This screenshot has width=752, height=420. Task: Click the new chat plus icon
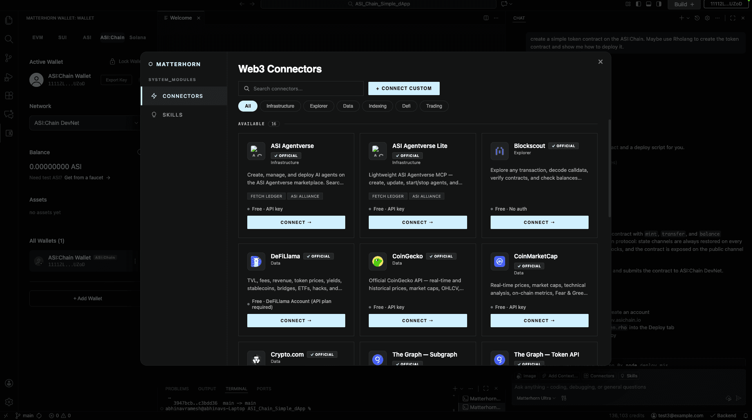(681, 18)
